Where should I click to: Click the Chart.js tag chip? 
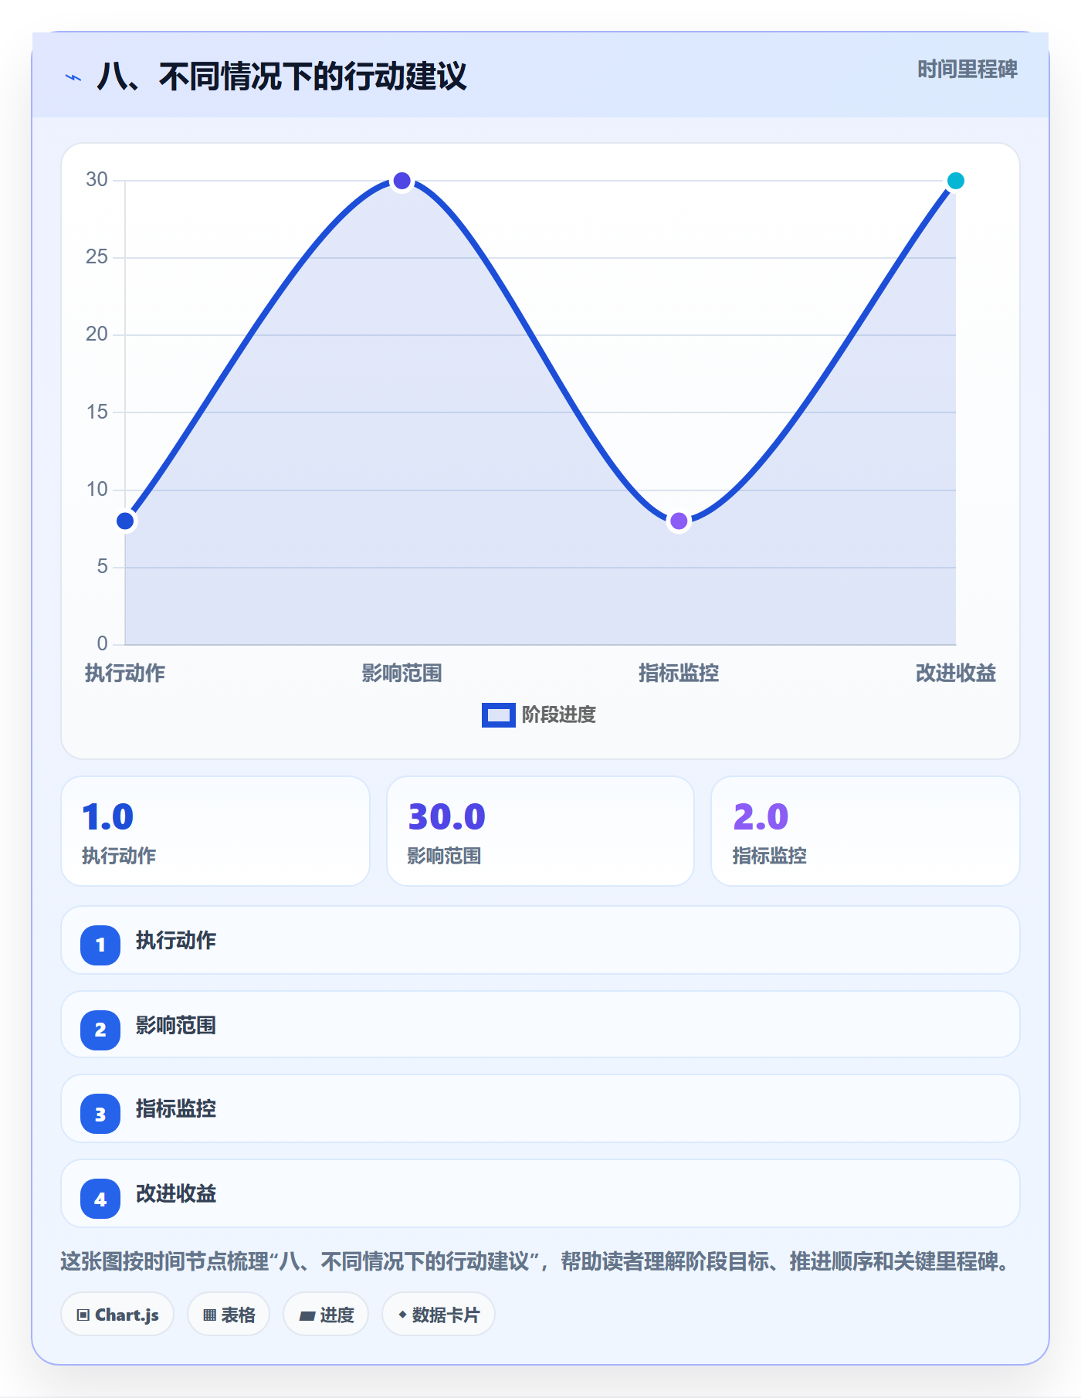[x=117, y=1315]
